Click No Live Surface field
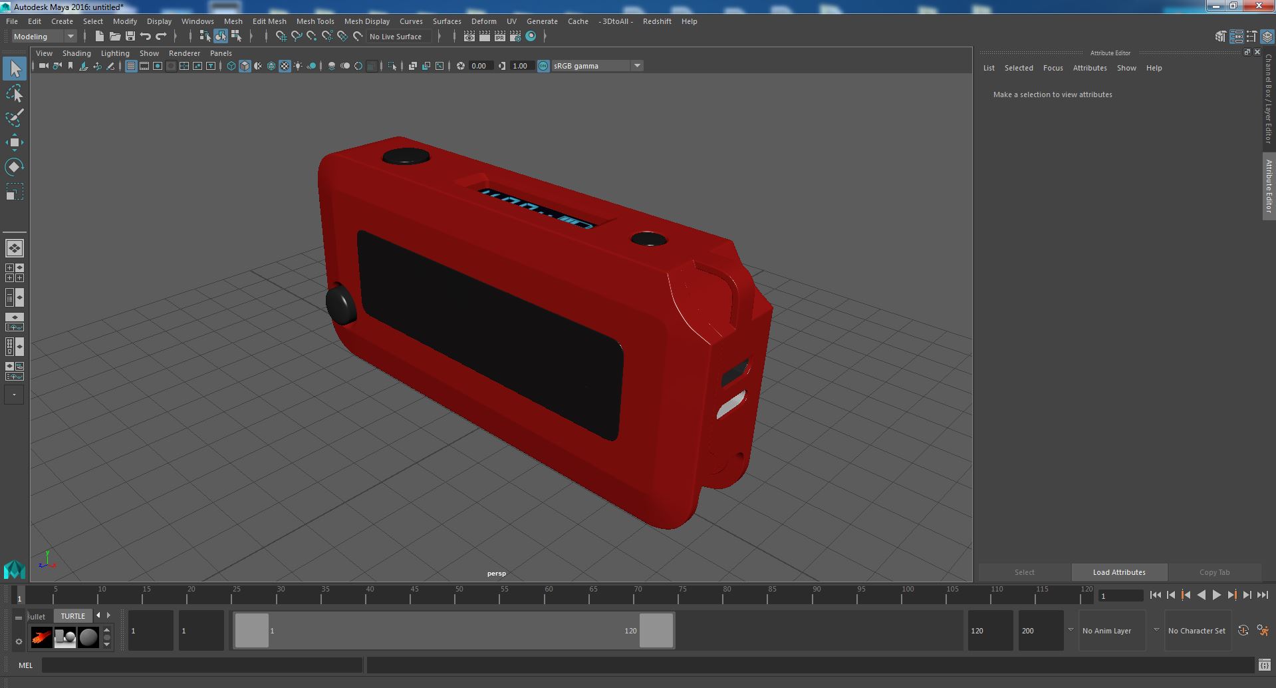The width and height of the screenshot is (1276, 688). point(398,37)
